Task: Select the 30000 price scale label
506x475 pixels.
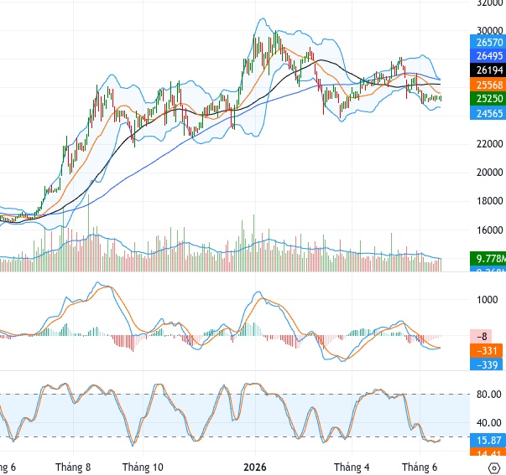Action: 489,31
